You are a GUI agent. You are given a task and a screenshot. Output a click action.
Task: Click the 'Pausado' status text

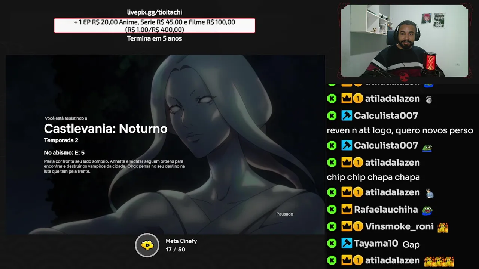tap(285, 214)
